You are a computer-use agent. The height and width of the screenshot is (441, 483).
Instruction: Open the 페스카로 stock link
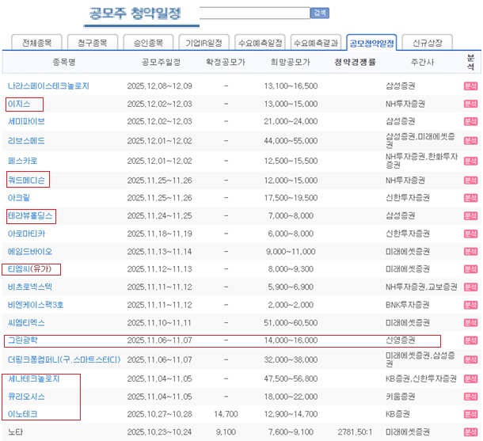(x=22, y=161)
